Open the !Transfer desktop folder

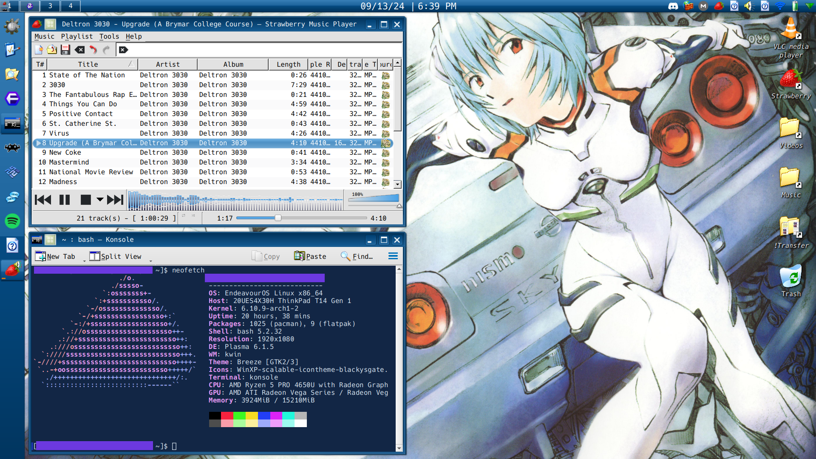pos(790,233)
